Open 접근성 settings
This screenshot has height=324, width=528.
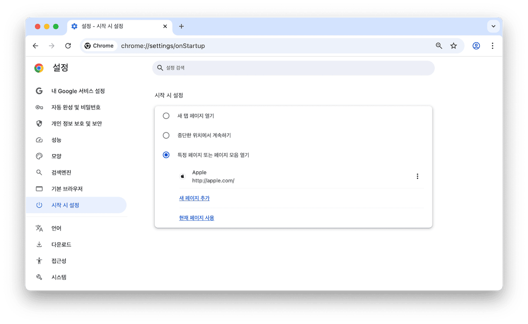pos(76,261)
